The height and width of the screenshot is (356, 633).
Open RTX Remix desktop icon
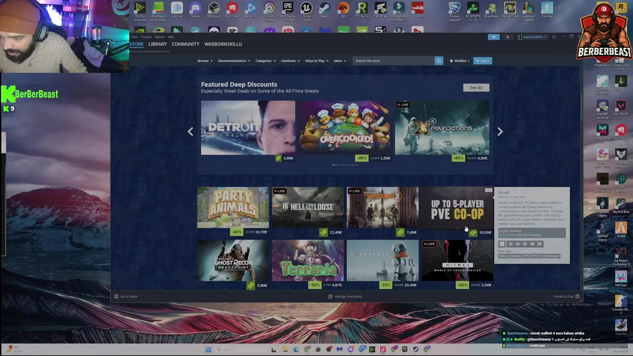362,11
